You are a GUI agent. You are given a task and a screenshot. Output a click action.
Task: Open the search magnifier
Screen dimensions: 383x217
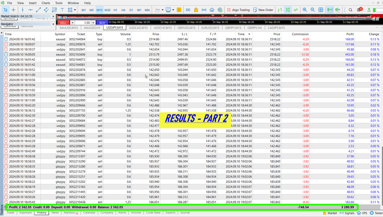(350, 10)
